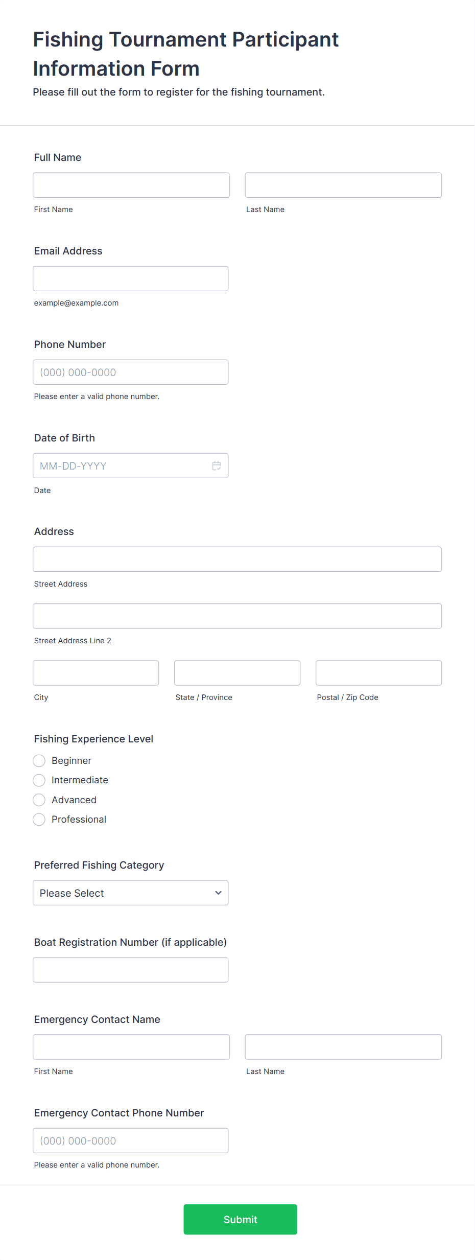Focus the Street Address input
Image resolution: width=475 pixels, height=1260 pixels.
237,559
